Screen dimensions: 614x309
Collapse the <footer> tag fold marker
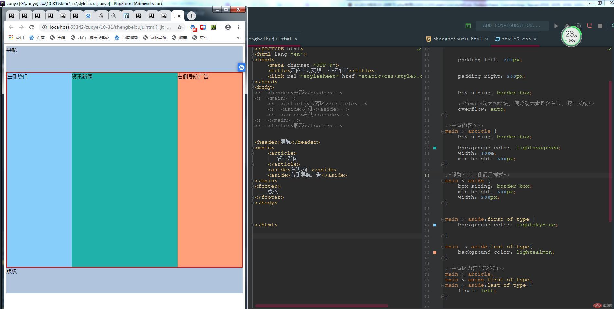[253, 186]
